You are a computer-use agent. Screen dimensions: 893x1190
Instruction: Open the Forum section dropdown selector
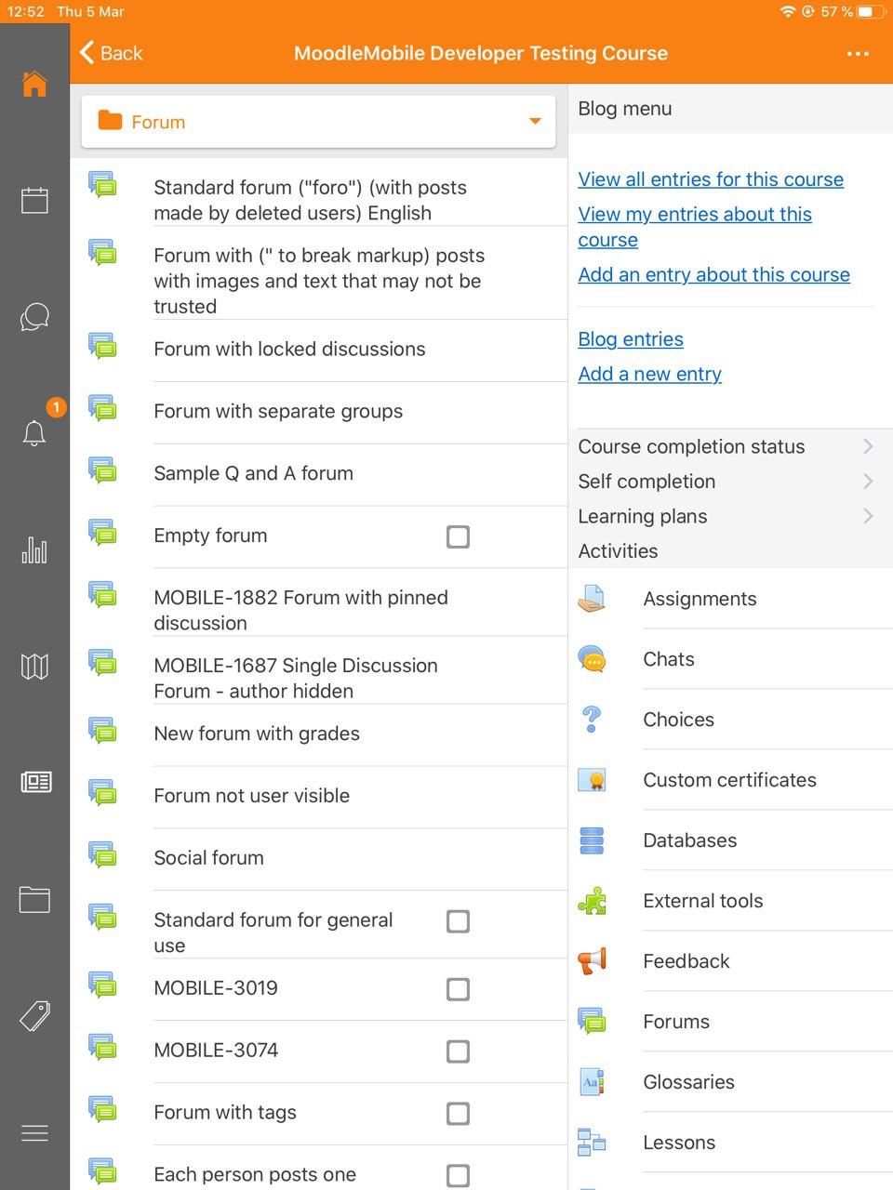(x=318, y=122)
